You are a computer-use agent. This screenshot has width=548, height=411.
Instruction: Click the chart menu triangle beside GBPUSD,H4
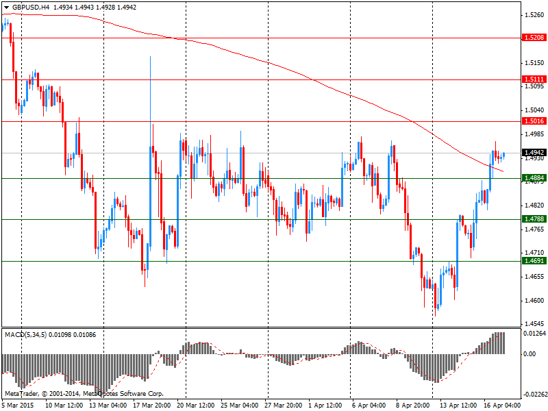[x=7, y=8]
